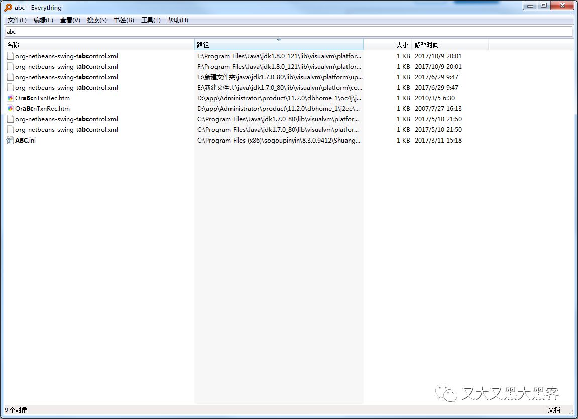The width and height of the screenshot is (578, 419).
Task: Click xml file icon for E:\ path ending up...
Action: 10,77
